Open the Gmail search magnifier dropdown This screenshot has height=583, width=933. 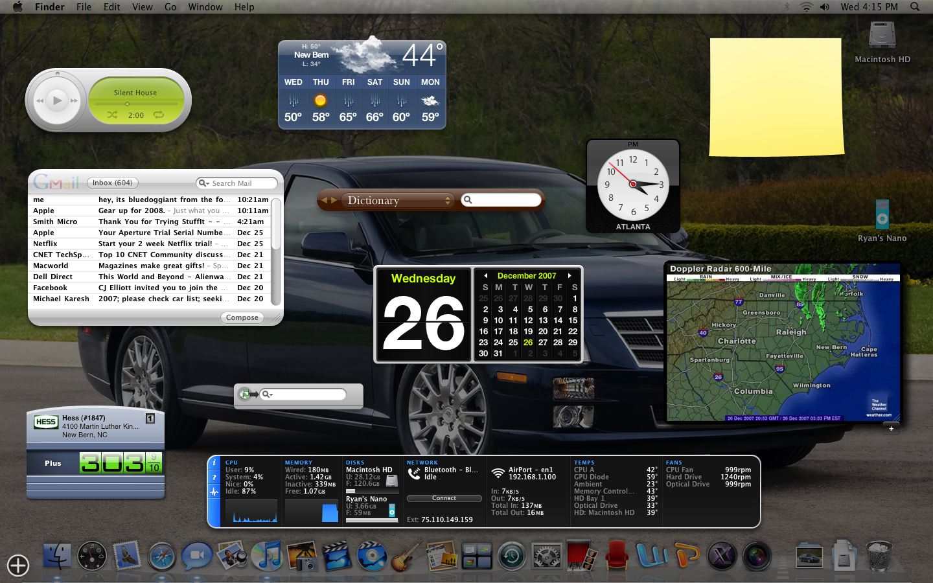pos(203,183)
